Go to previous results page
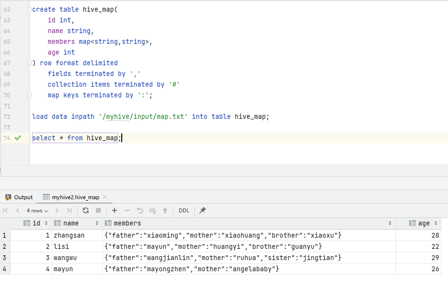The height and width of the screenshot is (281, 448). [18, 211]
